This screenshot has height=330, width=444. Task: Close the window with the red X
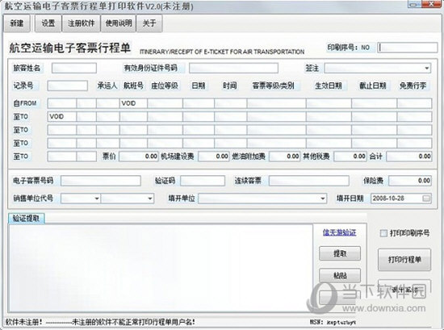[432, 4]
